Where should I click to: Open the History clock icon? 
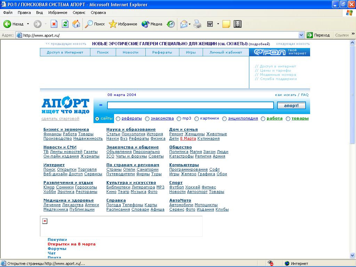tap(170, 24)
